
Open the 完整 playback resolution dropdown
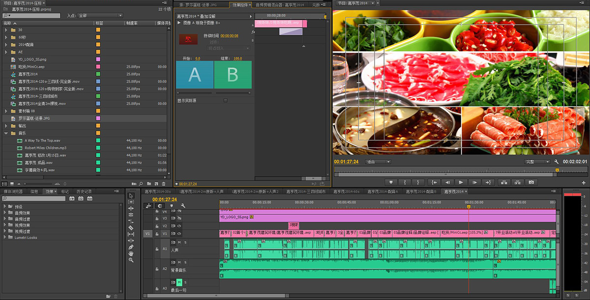(536, 162)
